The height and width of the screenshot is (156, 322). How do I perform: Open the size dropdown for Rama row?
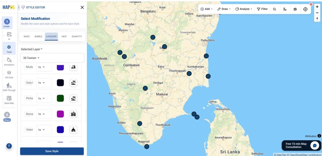pyautogui.click(x=44, y=114)
